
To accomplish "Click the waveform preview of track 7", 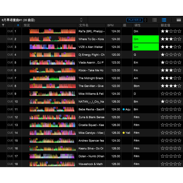I will click(x=52, y=78).
